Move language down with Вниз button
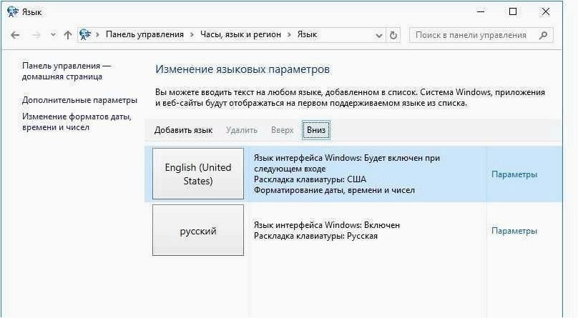578x318 pixels. pos(316,130)
